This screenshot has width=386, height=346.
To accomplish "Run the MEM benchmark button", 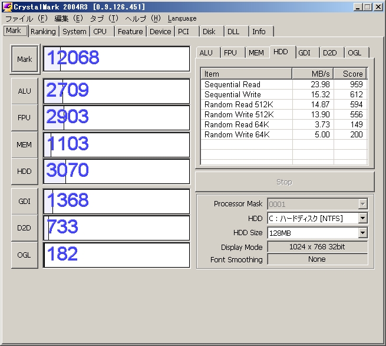I will click(25, 144).
